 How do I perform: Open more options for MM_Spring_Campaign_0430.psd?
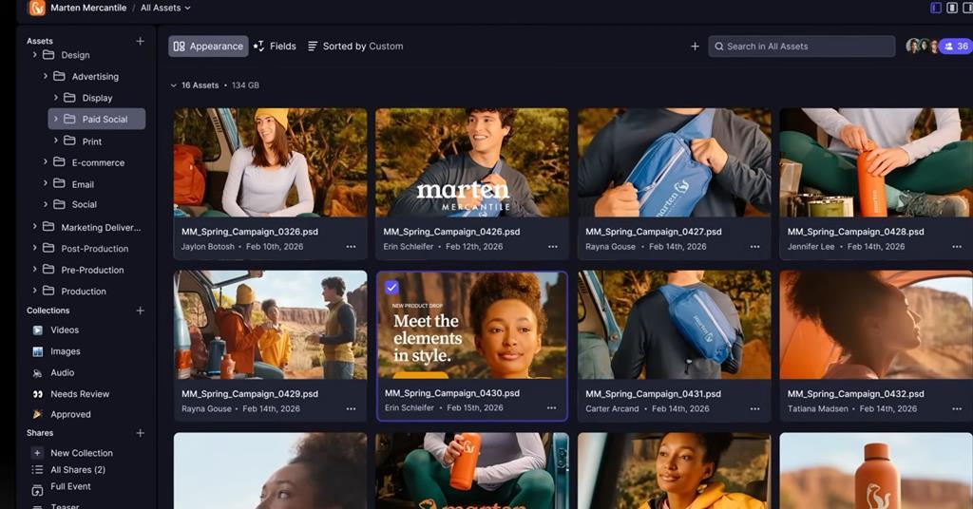pos(551,408)
